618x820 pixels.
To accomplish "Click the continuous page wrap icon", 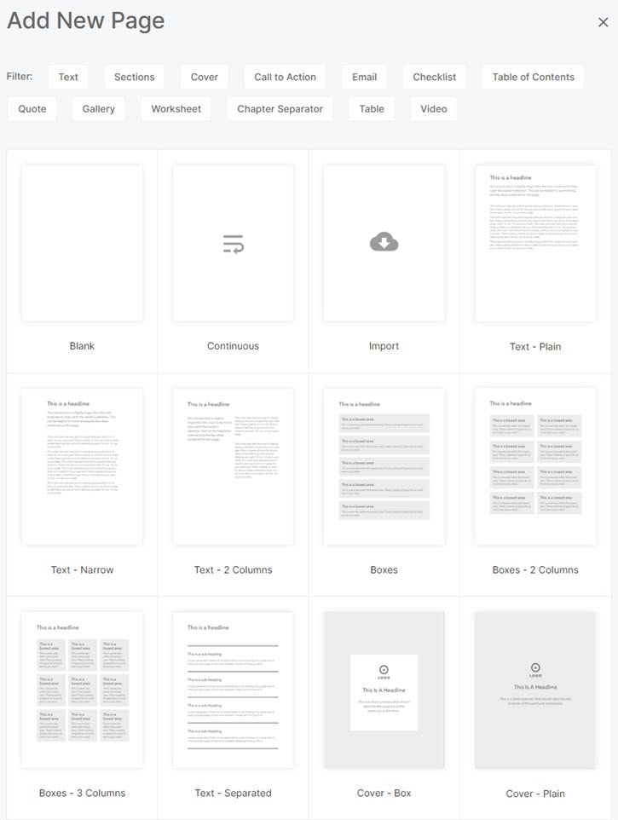I will tap(233, 245).
